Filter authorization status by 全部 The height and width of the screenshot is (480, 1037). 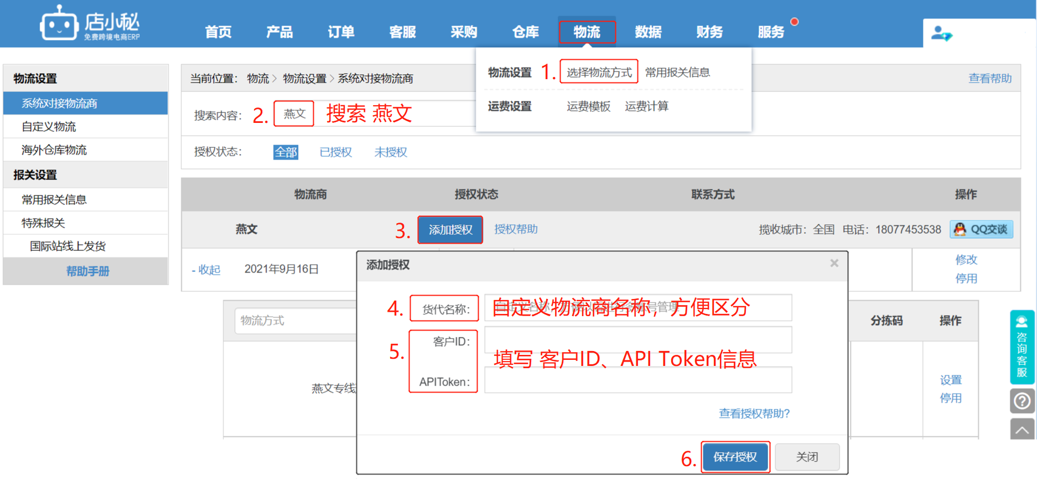286,152
